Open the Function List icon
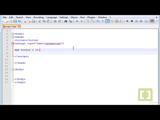Image resolution: width=160 pixels, height=120 pixels. tap(121, 21)
